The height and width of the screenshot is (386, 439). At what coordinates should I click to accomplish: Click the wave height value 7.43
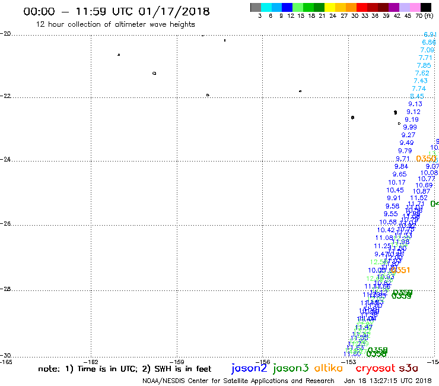[421, 81]
